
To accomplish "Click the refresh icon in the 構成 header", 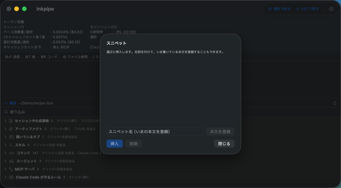I will [335, 103].
